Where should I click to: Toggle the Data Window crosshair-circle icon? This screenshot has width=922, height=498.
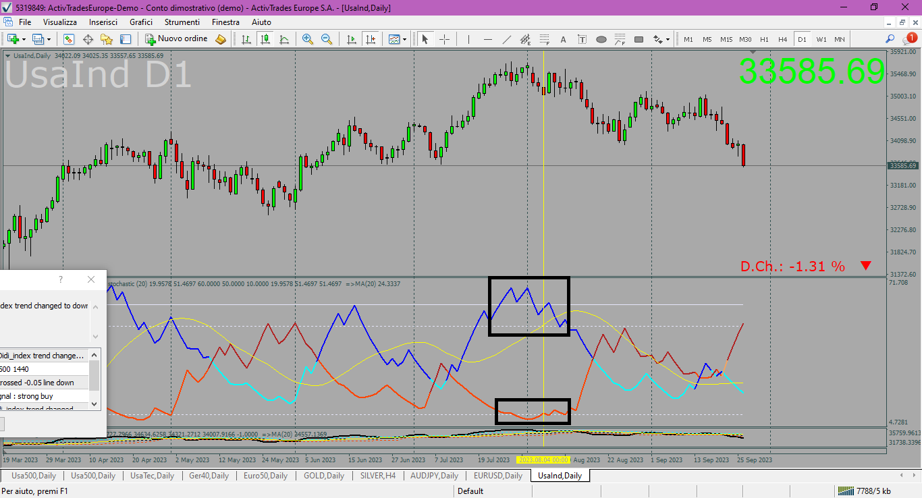(88, 39)
